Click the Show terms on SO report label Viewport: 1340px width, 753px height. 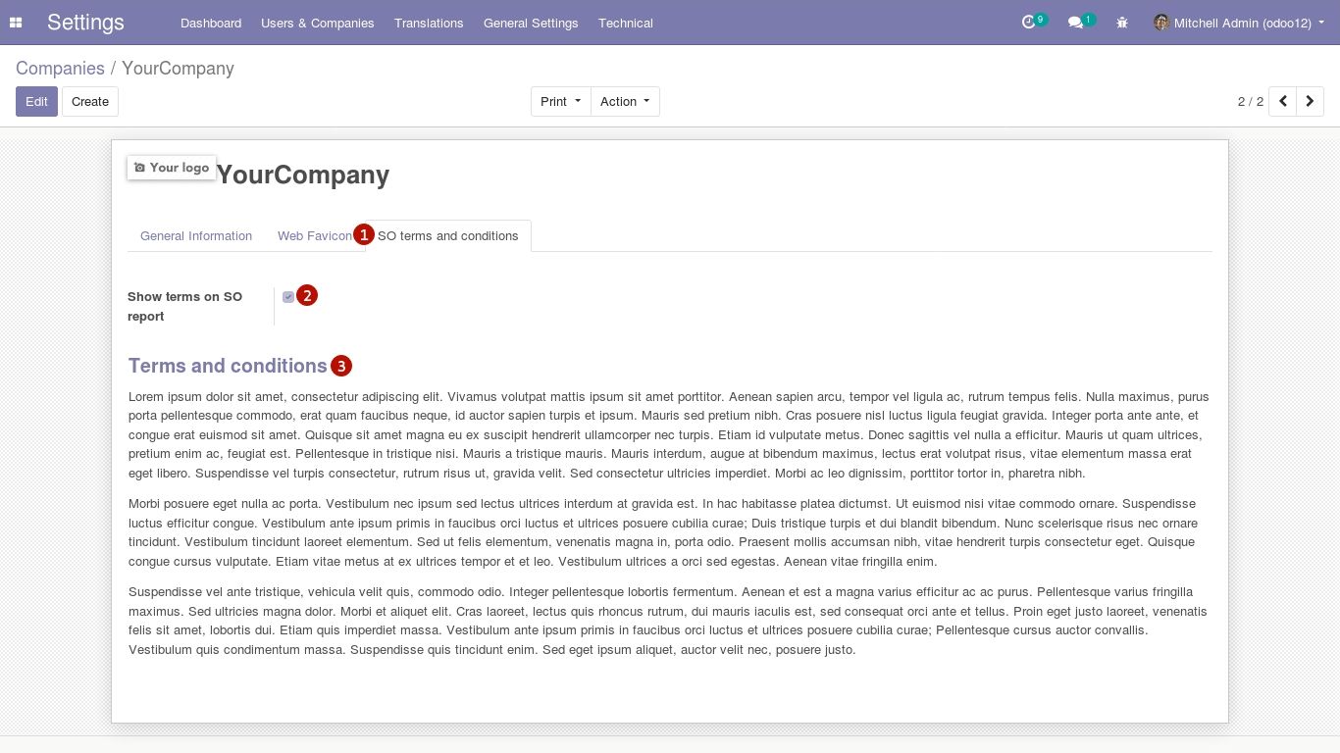pyautogui.click(x=185, y=306)
